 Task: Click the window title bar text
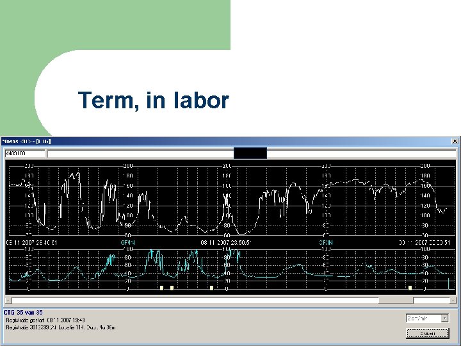(26, 141)
